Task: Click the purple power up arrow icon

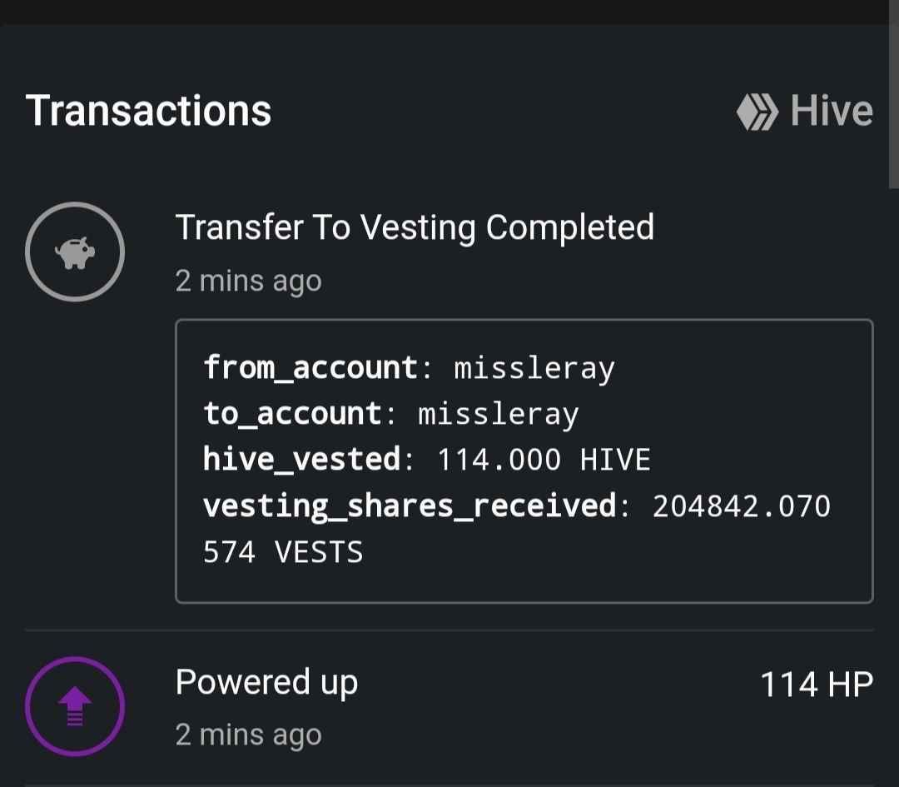Action: [x=75, y=706]
